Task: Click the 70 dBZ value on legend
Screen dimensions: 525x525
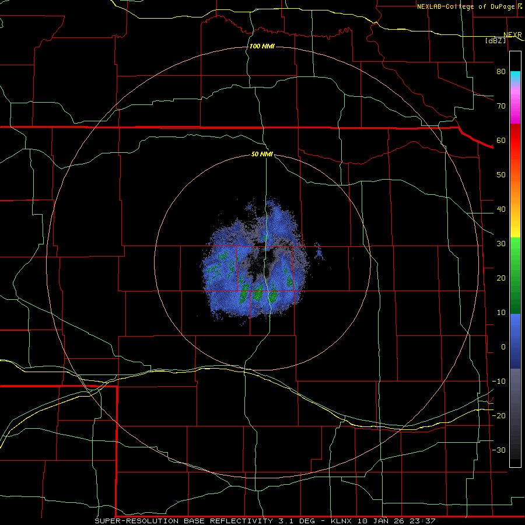Action: tap(501, 106)
